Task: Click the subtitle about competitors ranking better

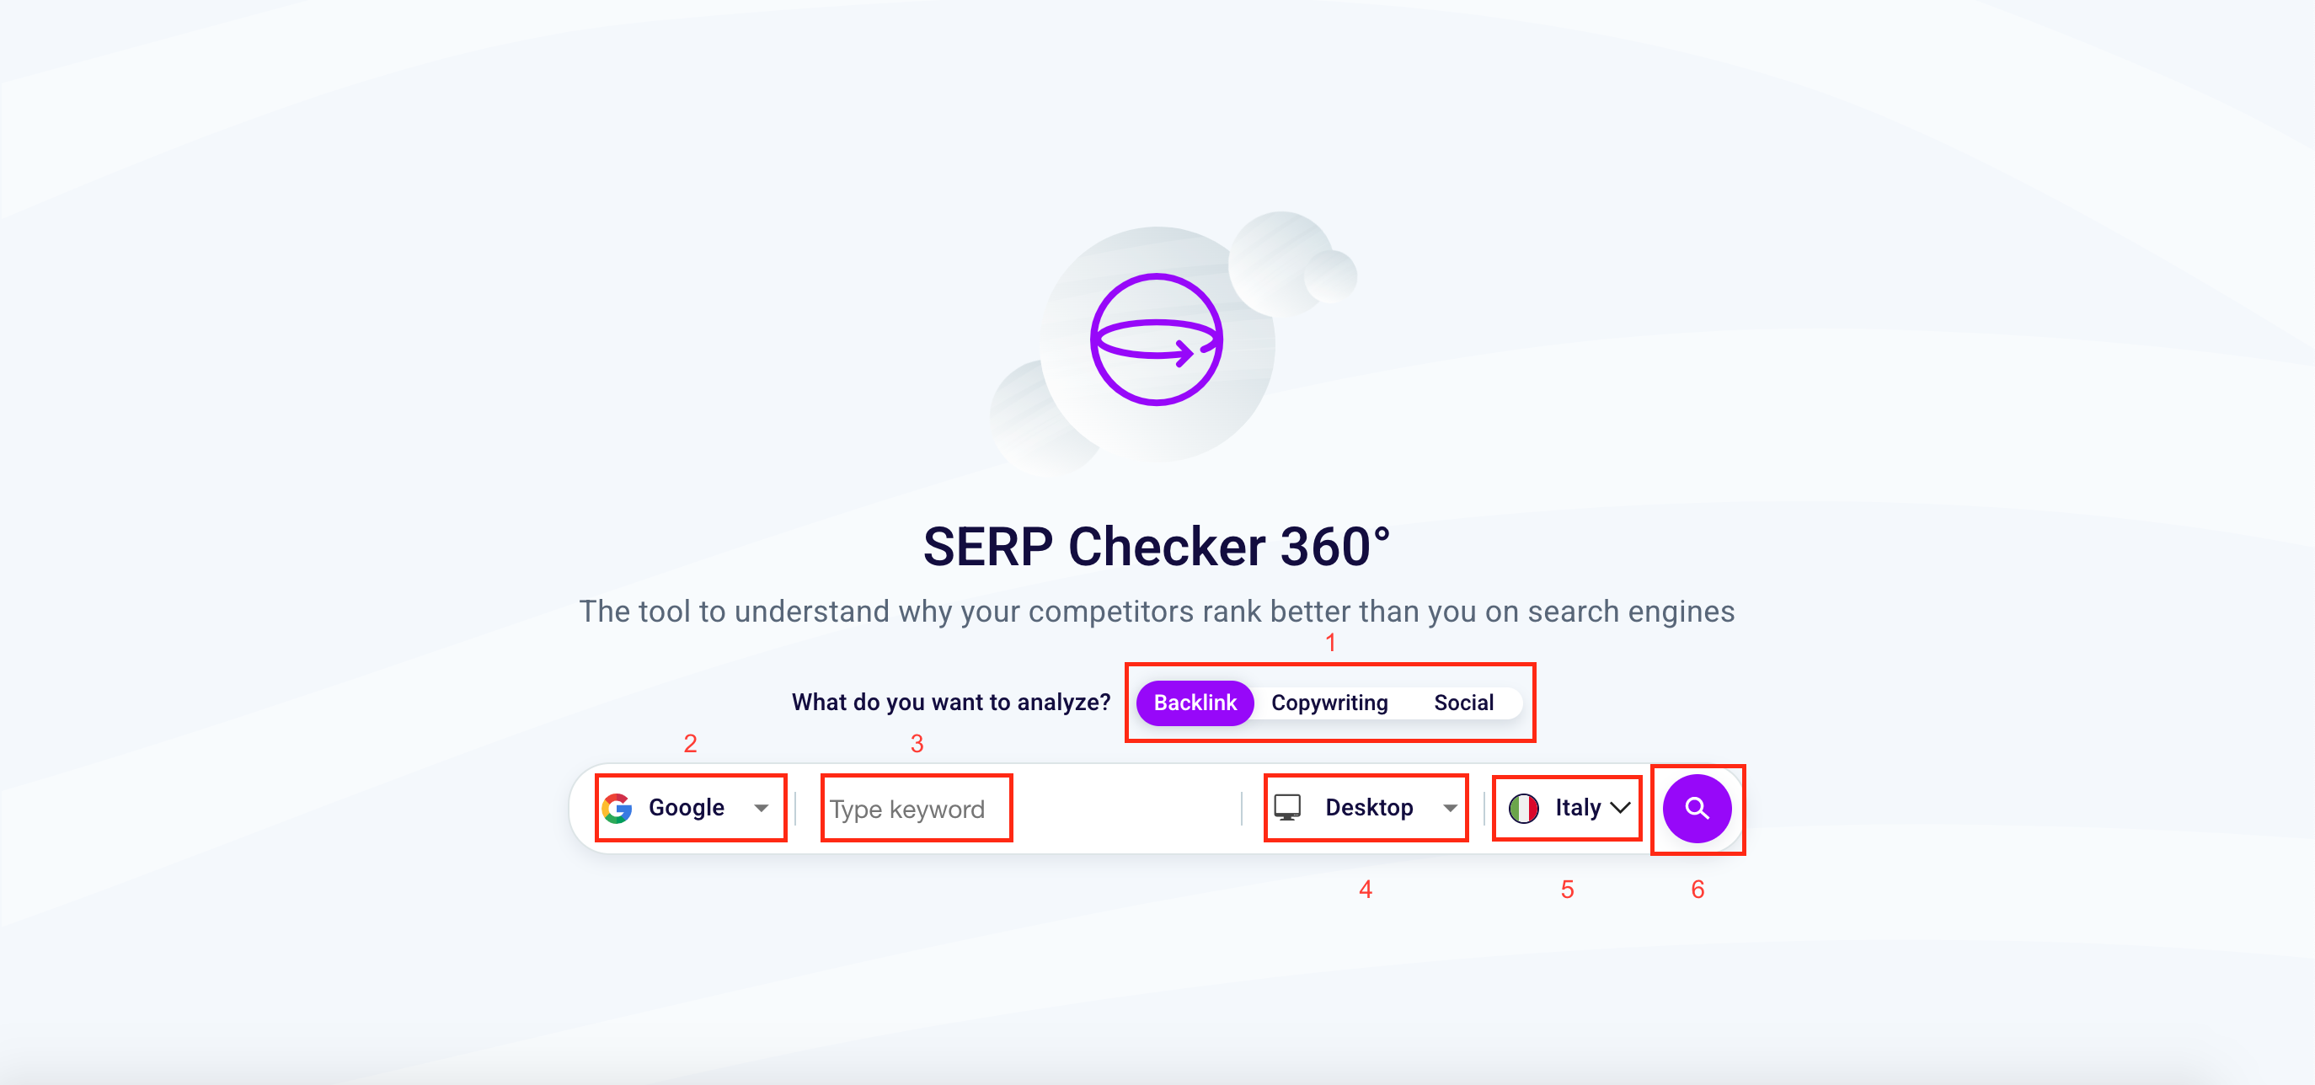Action: pos(1157,612)
